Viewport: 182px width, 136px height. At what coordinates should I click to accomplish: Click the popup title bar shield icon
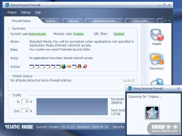coord(130,88)
